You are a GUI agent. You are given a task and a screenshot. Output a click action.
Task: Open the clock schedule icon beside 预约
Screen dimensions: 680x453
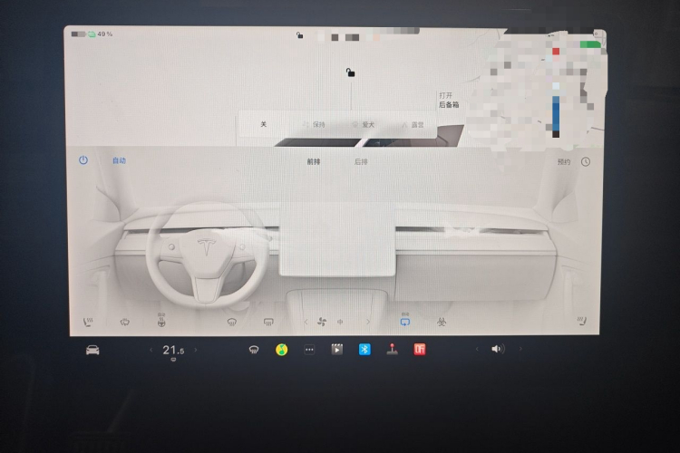pos(586,161)
